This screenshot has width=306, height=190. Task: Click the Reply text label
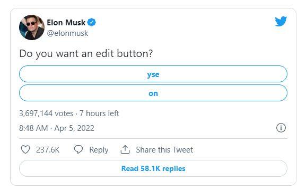tap(99, 150)
